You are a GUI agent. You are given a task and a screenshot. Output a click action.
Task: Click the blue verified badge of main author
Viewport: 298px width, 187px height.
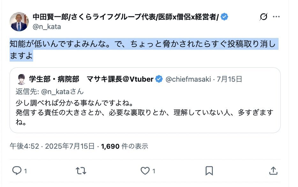[x=225, y=17]
